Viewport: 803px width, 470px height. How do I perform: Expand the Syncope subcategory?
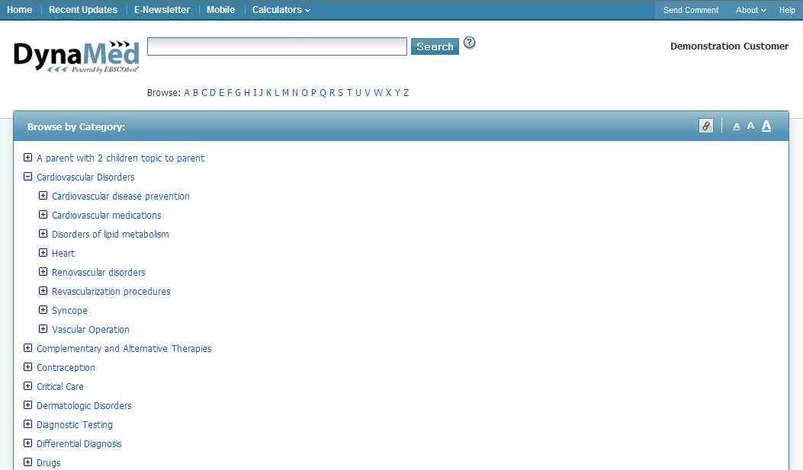pyautogui.click(x=43, y=310)
